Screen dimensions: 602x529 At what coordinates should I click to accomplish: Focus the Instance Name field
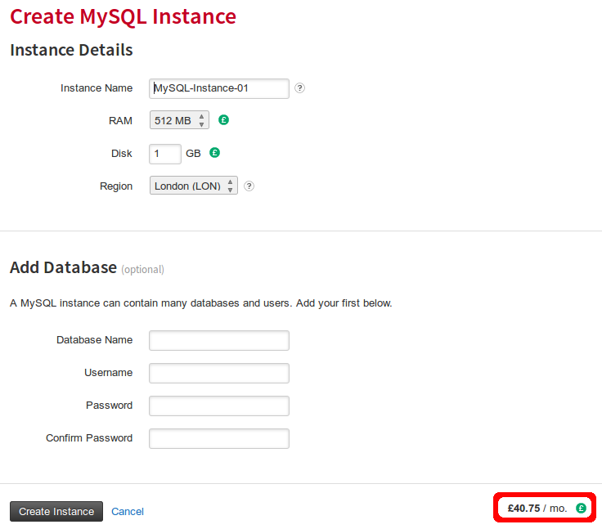219,88
